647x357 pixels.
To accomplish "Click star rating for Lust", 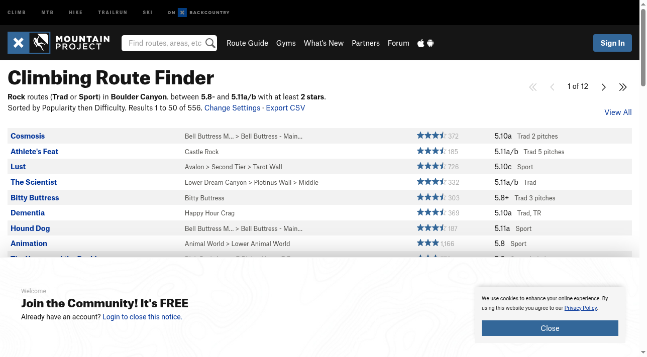I will pyautogui.click(x=432, y=167).
